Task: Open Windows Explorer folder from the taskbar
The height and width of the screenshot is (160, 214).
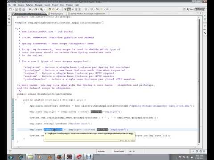Action: coord(30,157)
